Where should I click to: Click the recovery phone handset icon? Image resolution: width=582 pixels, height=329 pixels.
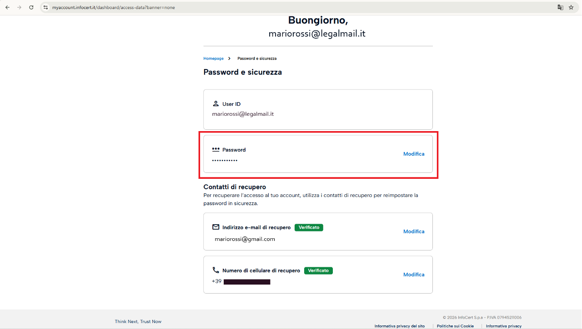(x=216, y=270)
